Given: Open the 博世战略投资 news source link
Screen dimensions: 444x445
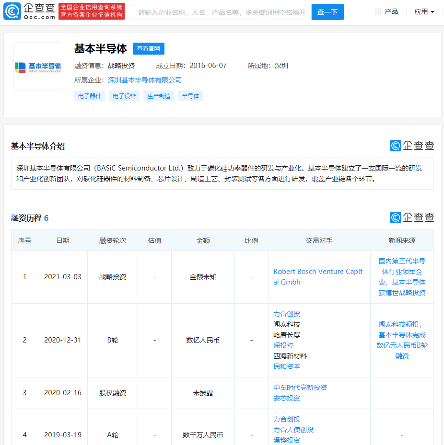Looking at the screenshot, I should point(402,277).
